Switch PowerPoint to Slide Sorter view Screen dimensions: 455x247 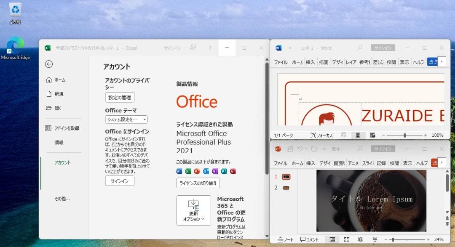pos(347,239)
